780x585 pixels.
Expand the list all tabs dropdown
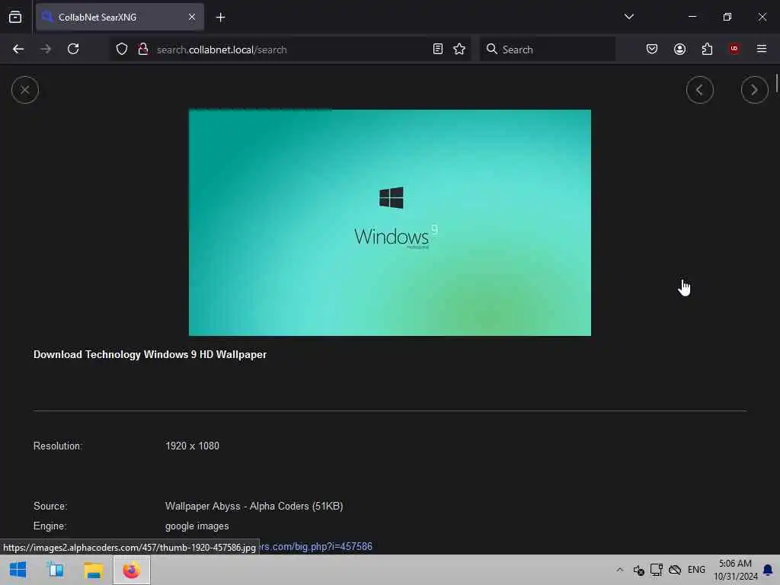click(x=628, y=17)
